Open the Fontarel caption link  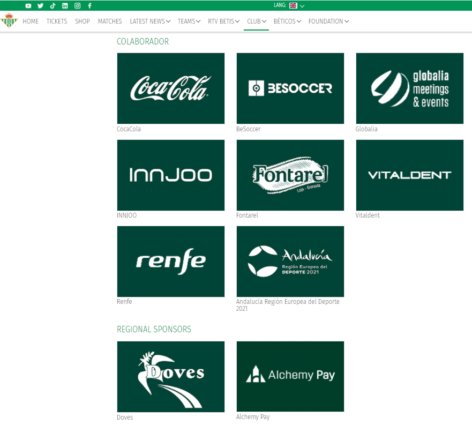coord(247,215)
